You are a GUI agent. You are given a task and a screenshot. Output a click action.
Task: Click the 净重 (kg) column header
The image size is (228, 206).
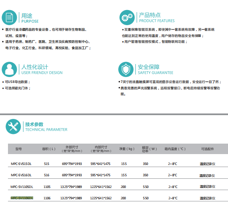(127, 149)
